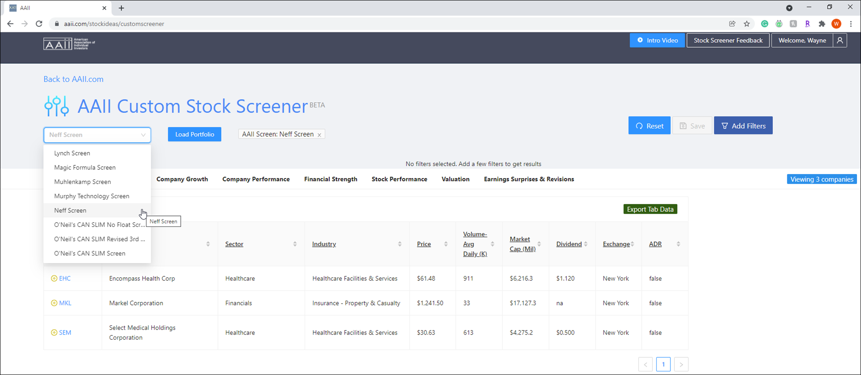
Task: Sort by Volume-Avg Daily sort arrows
Action: click(493, 244)
